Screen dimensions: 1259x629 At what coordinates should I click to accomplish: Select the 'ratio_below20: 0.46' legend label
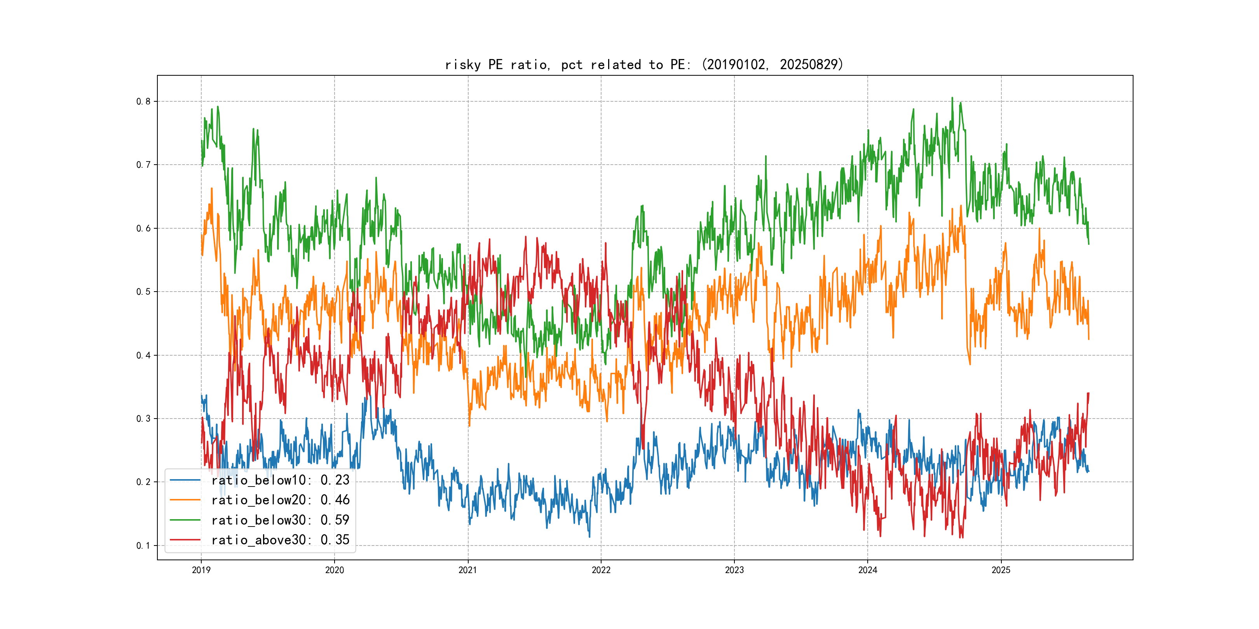(x=280, y=500)
